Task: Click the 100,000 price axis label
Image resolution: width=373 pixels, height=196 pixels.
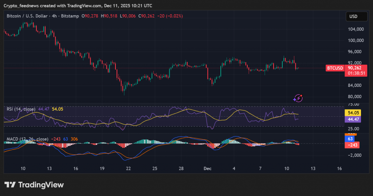Action: tap(356, 40)
